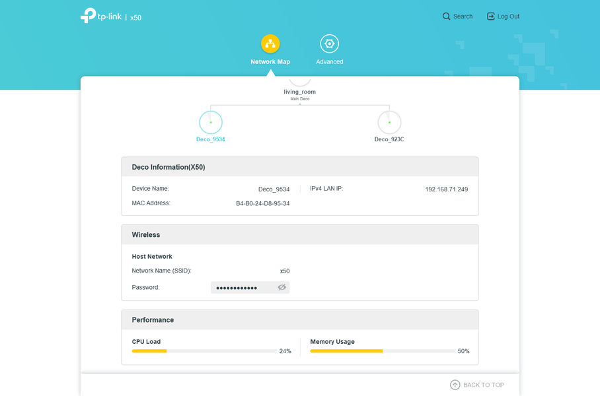Viewport: 600px width, 396px height.
Task: Click the Deco_923C label under node
Action: [389, 139]
